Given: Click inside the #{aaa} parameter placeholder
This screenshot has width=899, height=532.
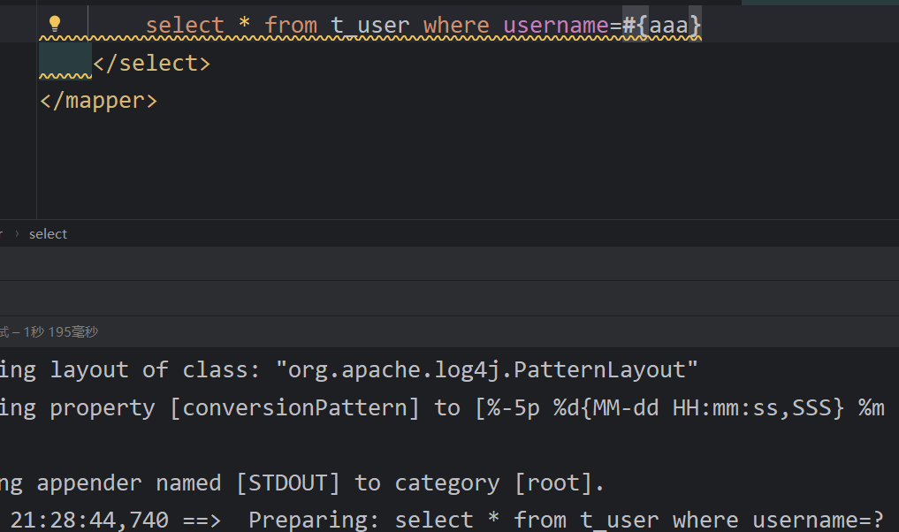Looking at the screenshot, I should coord(668,26).
